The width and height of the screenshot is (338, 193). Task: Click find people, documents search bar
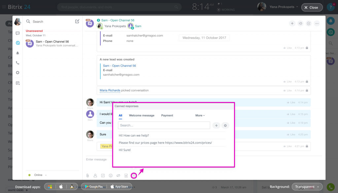[119, 7]
